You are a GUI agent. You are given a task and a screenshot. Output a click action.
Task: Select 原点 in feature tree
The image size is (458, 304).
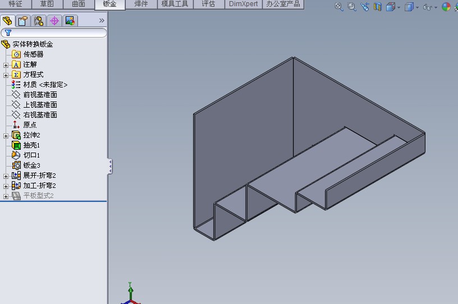click(x=30, y=125)
